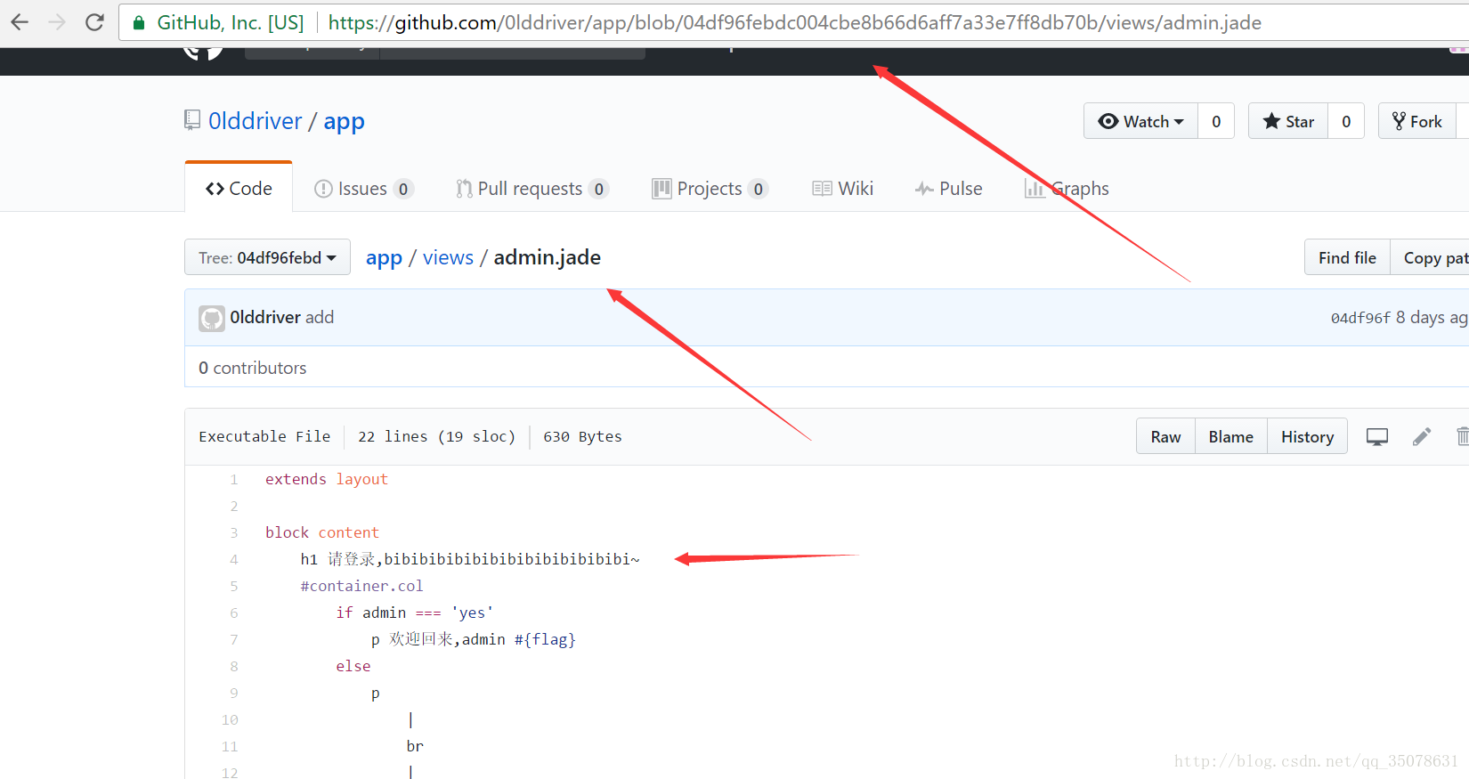The width and height of the screenshot is (1469, 779).
Task: Switch to the Issues tab
Action: (363, 189)
